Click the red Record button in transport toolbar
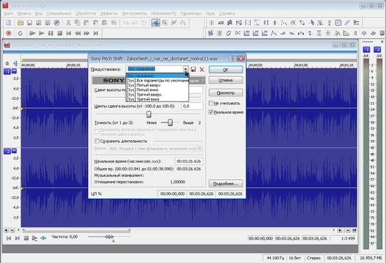This screenshot has height=263, width=386. (x=8, y=33)
